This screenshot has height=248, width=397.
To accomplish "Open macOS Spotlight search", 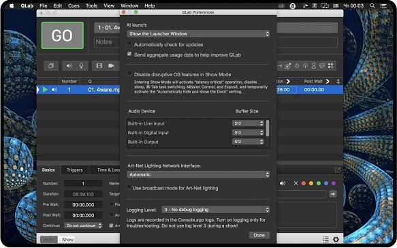I will click(372, 5).
